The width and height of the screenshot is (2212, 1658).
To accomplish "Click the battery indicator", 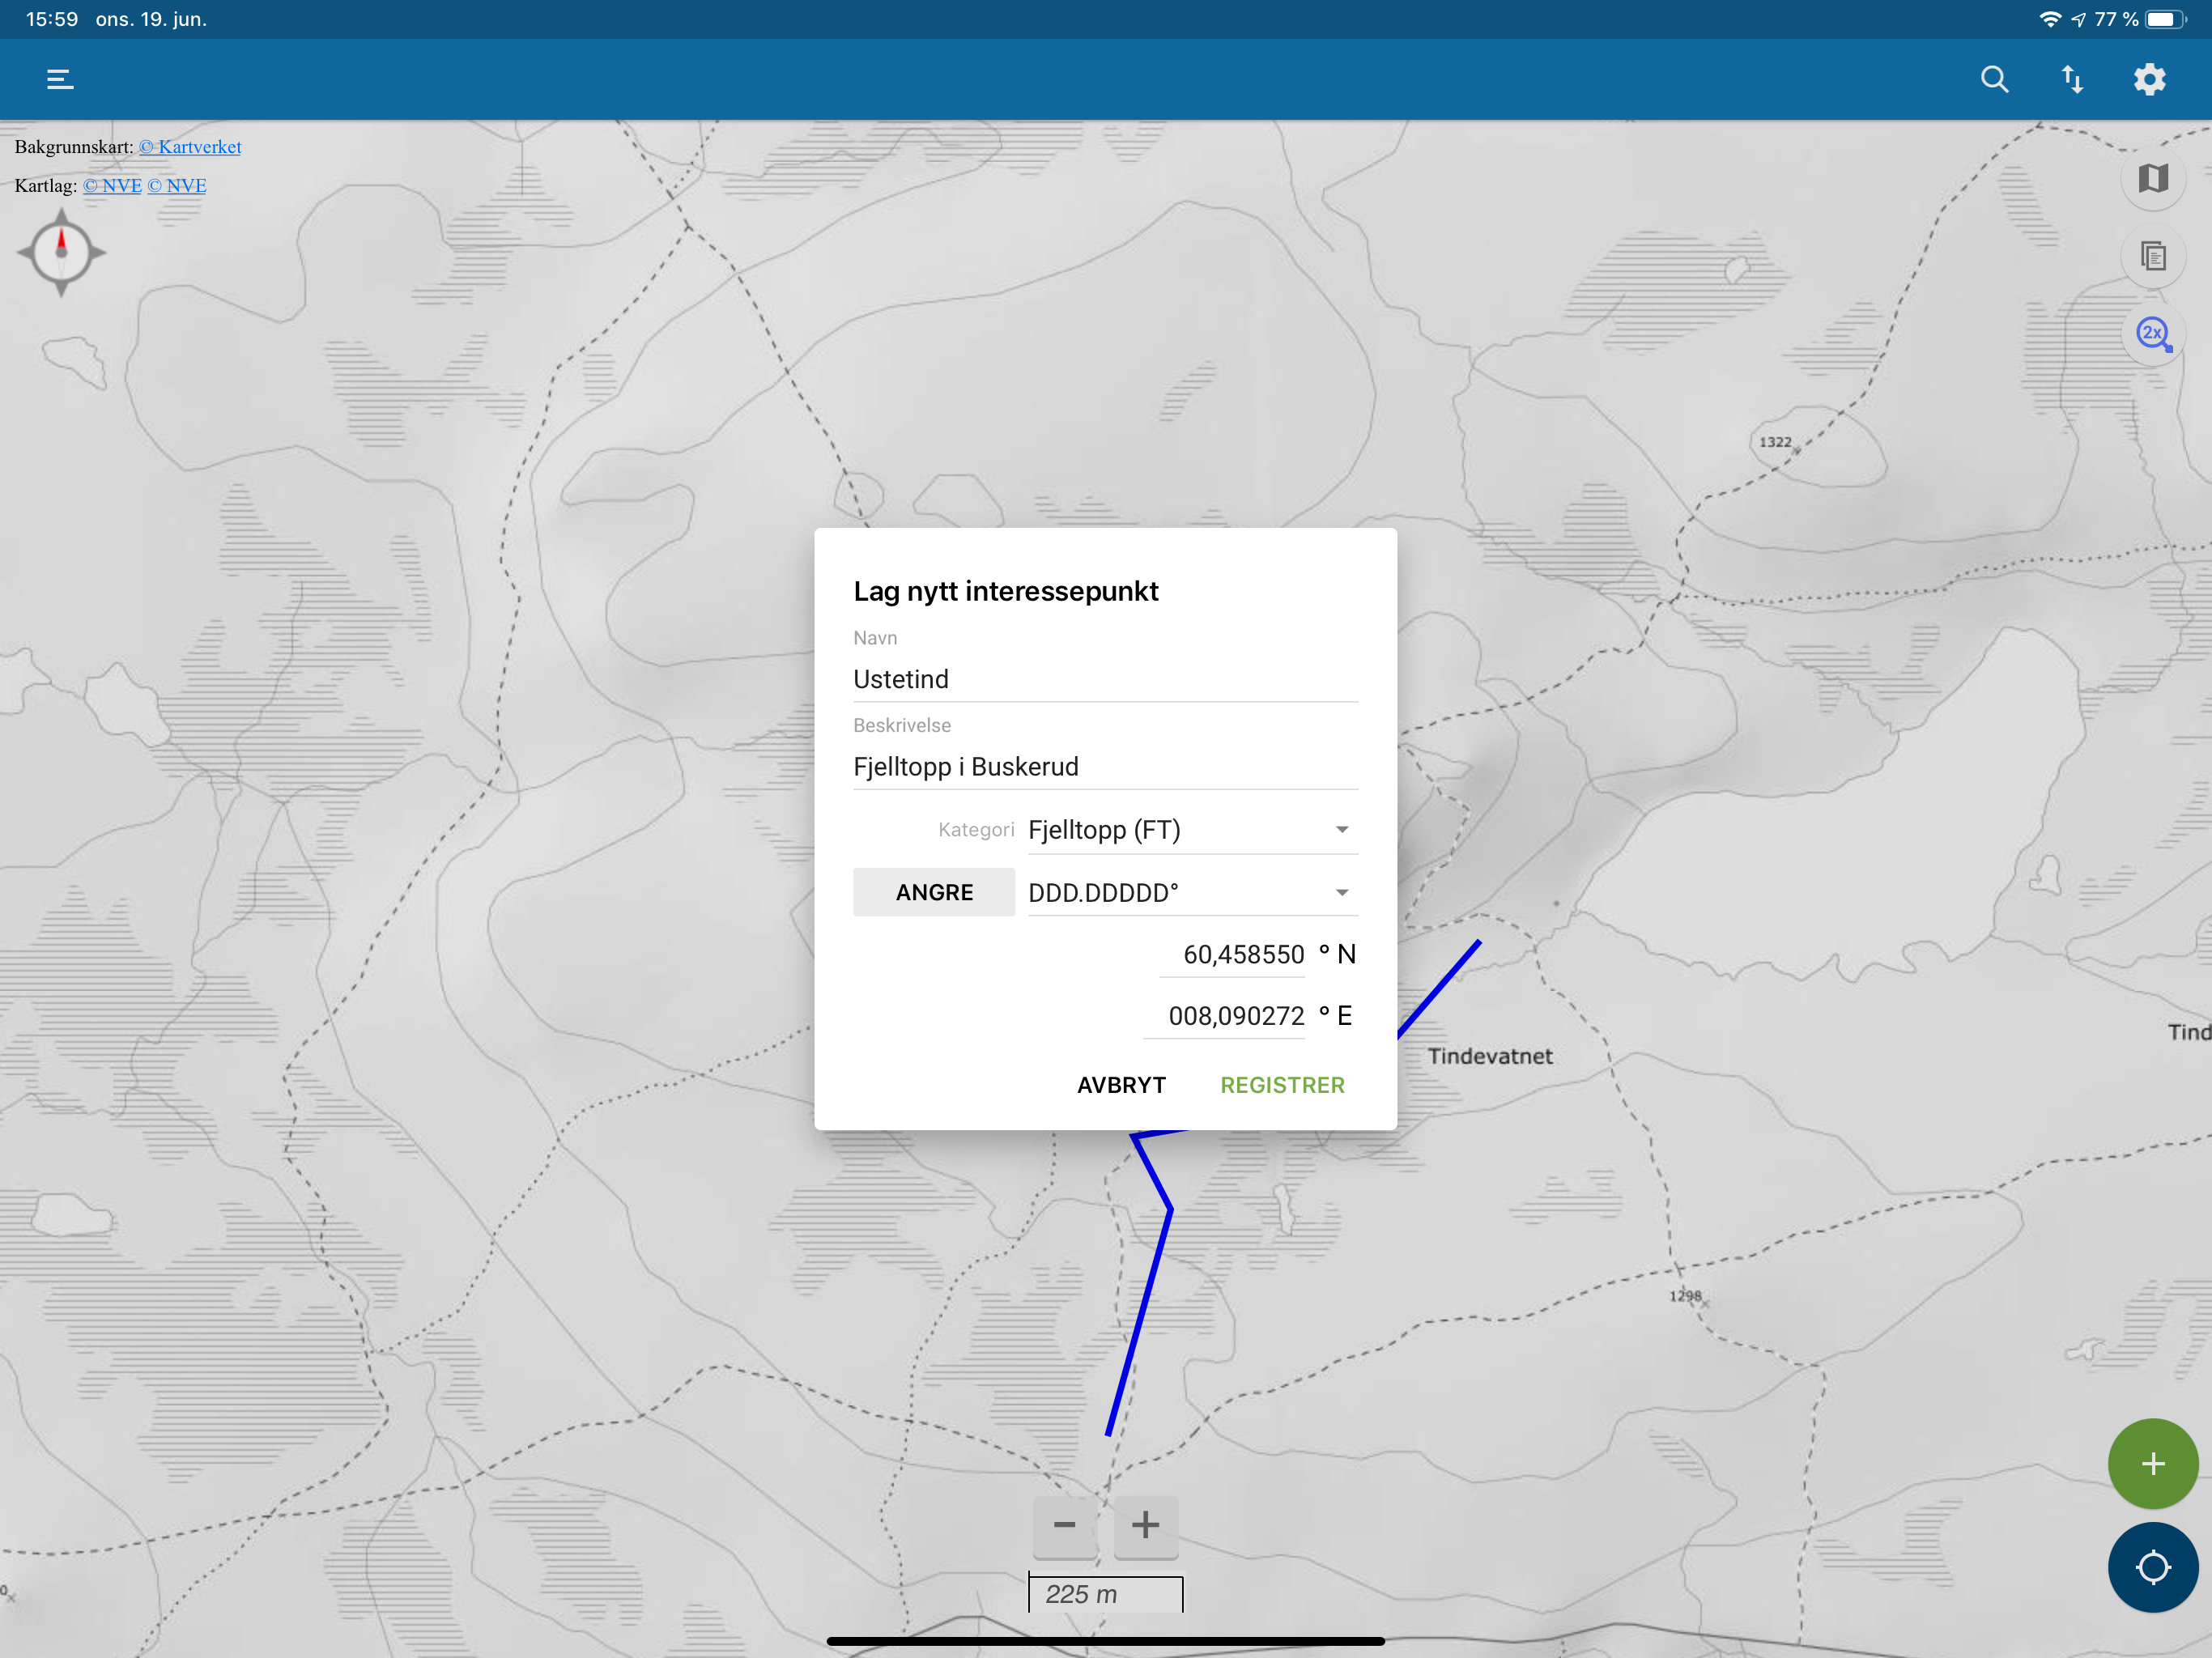I will coord(2165,19).
